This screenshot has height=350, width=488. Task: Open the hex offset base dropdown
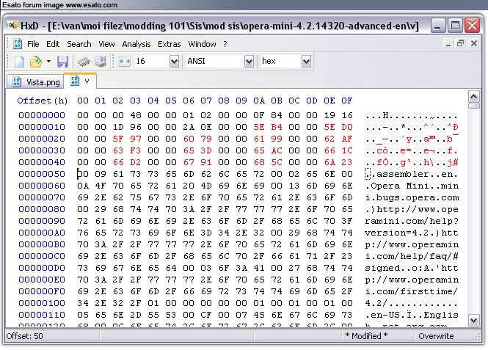point(306,62)
